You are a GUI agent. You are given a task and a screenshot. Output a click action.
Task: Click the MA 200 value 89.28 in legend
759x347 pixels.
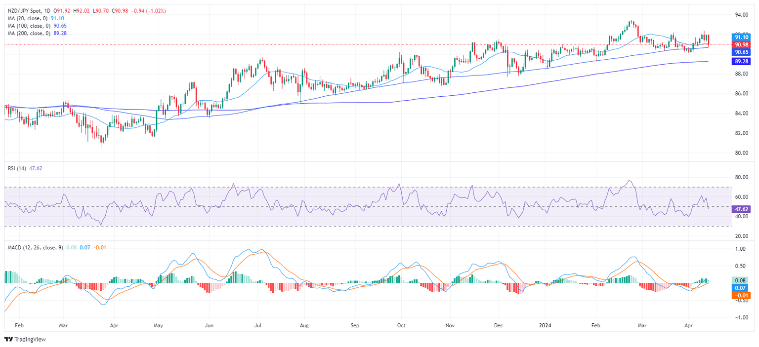(x=60, y=33)
